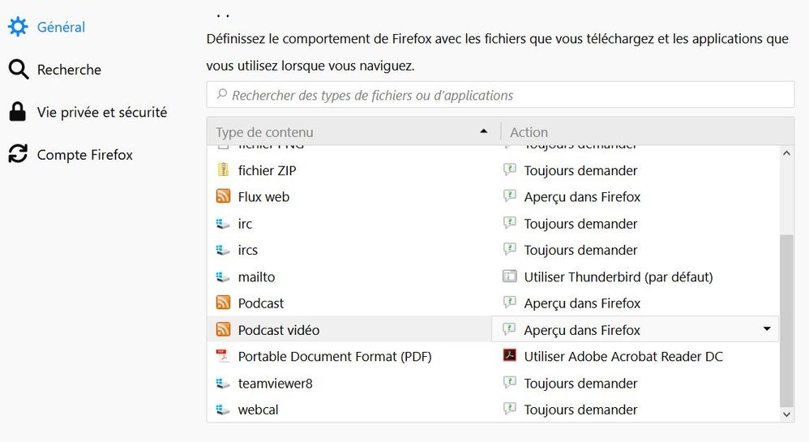Click the Adobe Acrobat Reader icon

pos(510,356)
